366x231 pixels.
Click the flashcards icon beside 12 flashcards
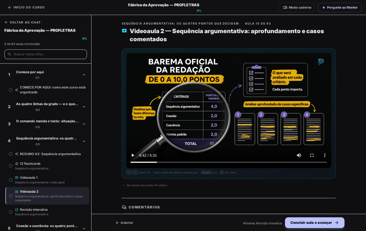point(17,164)
